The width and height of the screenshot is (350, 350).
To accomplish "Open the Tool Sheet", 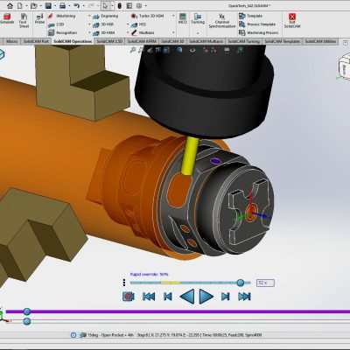I will pos(24,20).
